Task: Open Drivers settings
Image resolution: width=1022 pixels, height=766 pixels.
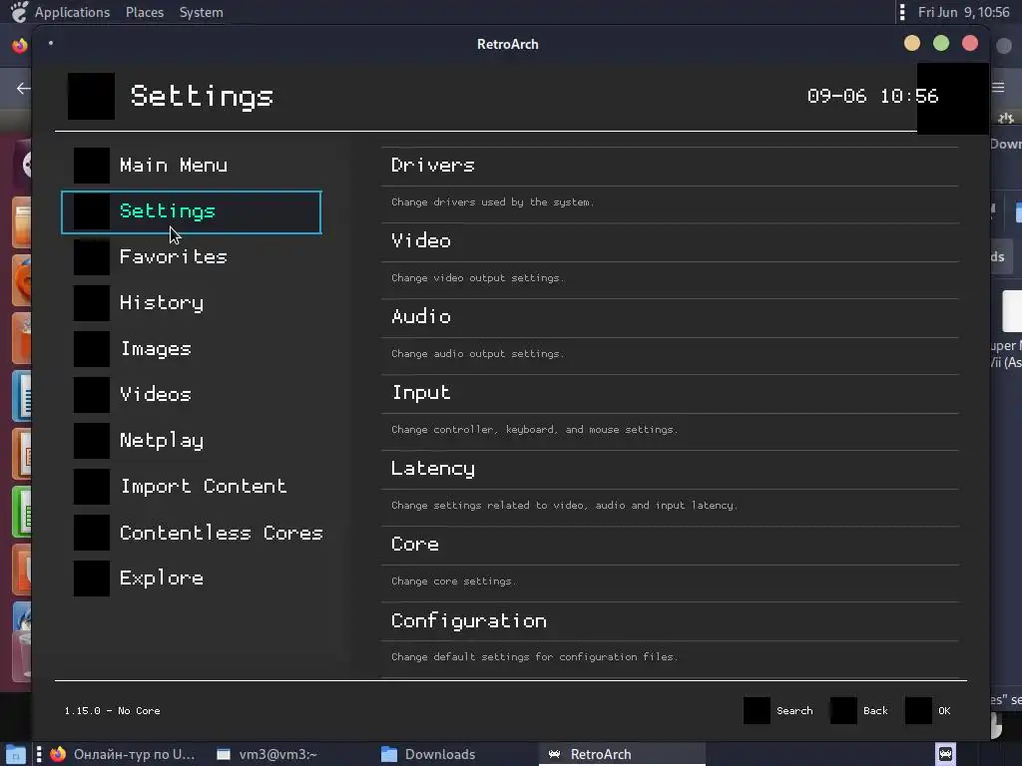Action: tap(670, 185)
